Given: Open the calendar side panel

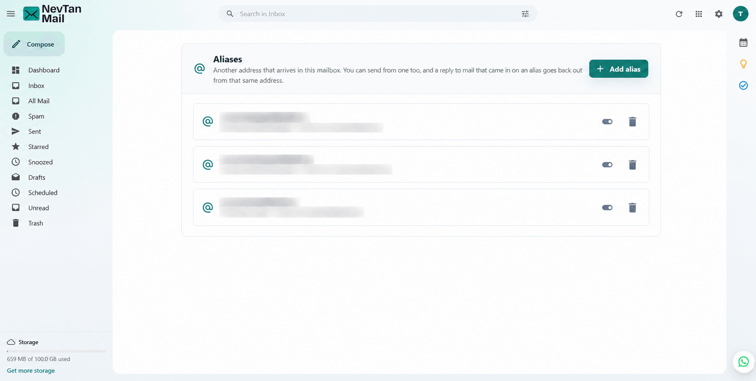Looking at the screenshot, I should click(x=743, y=42).
